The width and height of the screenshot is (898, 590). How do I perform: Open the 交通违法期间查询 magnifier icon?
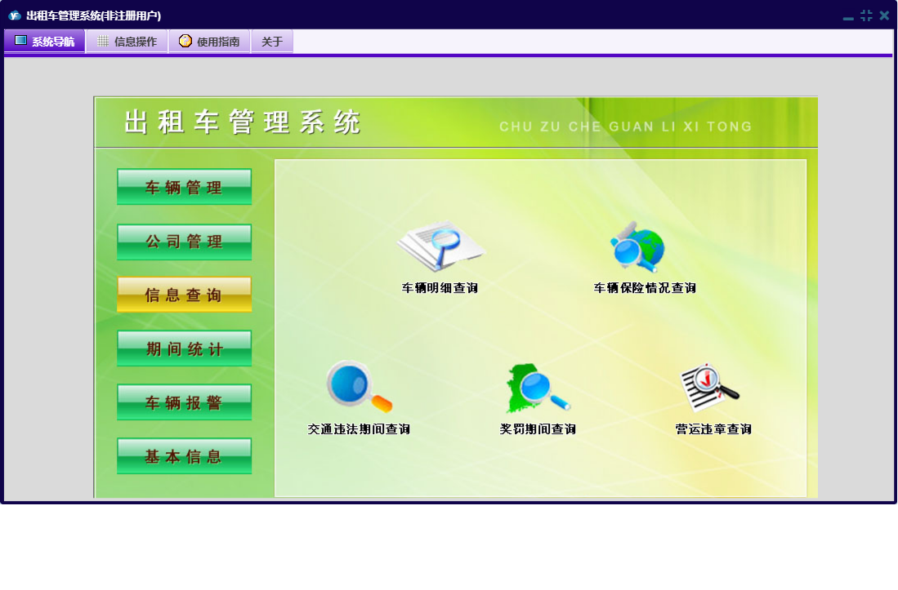click(x=359, y=386)
